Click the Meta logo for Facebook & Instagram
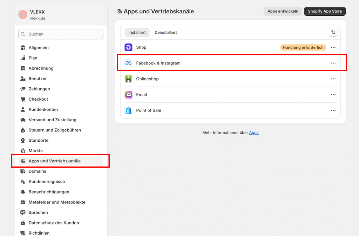The image size is (359, 236). [x=128, y=63]
